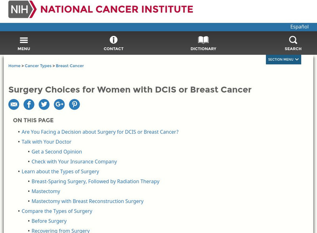Open the Get a Second Opinion section

(56, 151)
